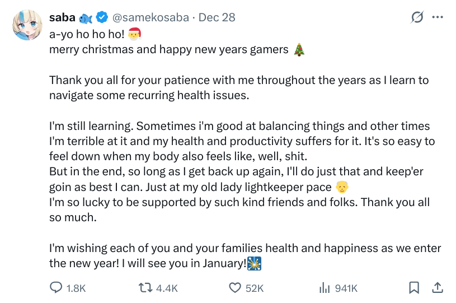Click the Christmas tree emoji
This screenshot has width=456, height=303.
(x=300, y=49)
